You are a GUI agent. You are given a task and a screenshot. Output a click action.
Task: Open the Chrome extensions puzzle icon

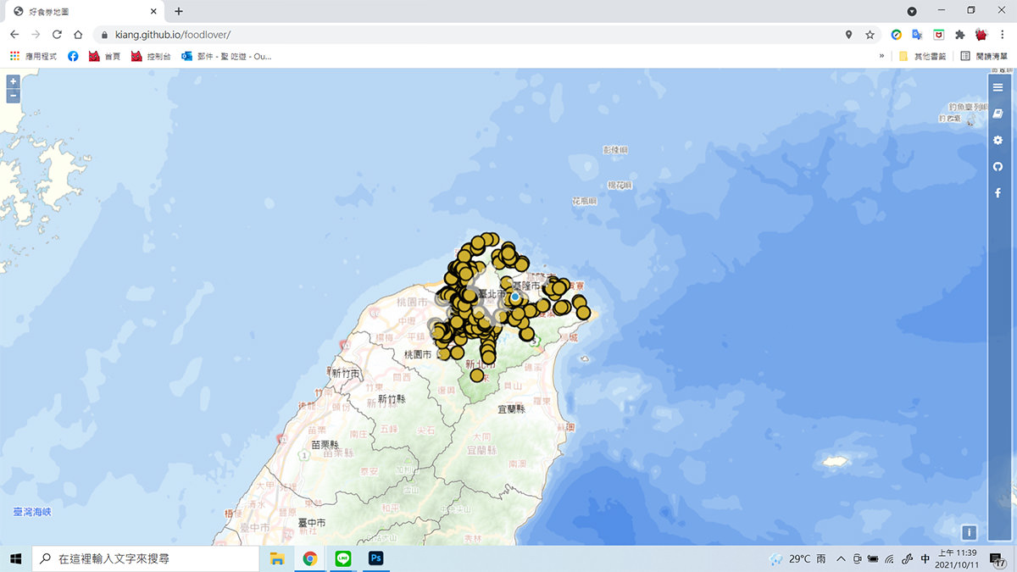point(960,35)
